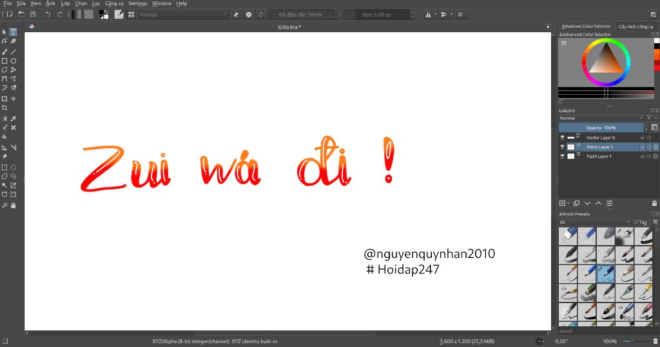The width and height of the screenshot is (660, 347).
Task: Hide the highlighted Paint Layer 1
Action: tap(562, 147)
